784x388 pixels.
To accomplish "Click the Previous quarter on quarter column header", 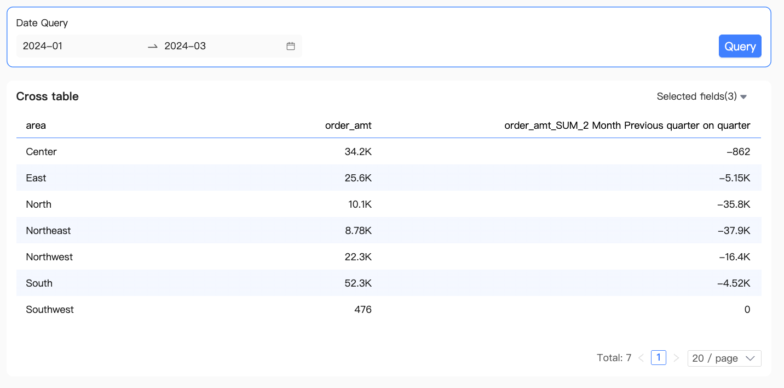I will coord(627,125).
